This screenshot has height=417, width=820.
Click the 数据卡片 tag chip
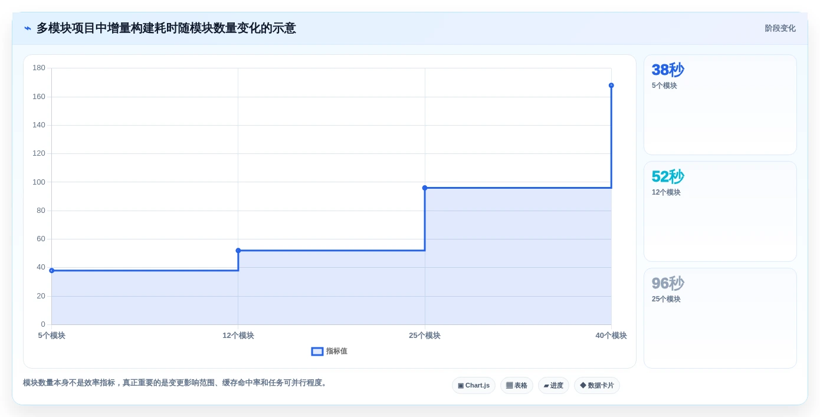[597, 386]
